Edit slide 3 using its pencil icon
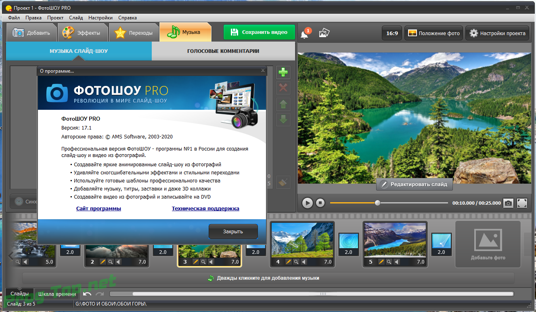Screen dimensions: 536x312 click(x=195, y=262)
